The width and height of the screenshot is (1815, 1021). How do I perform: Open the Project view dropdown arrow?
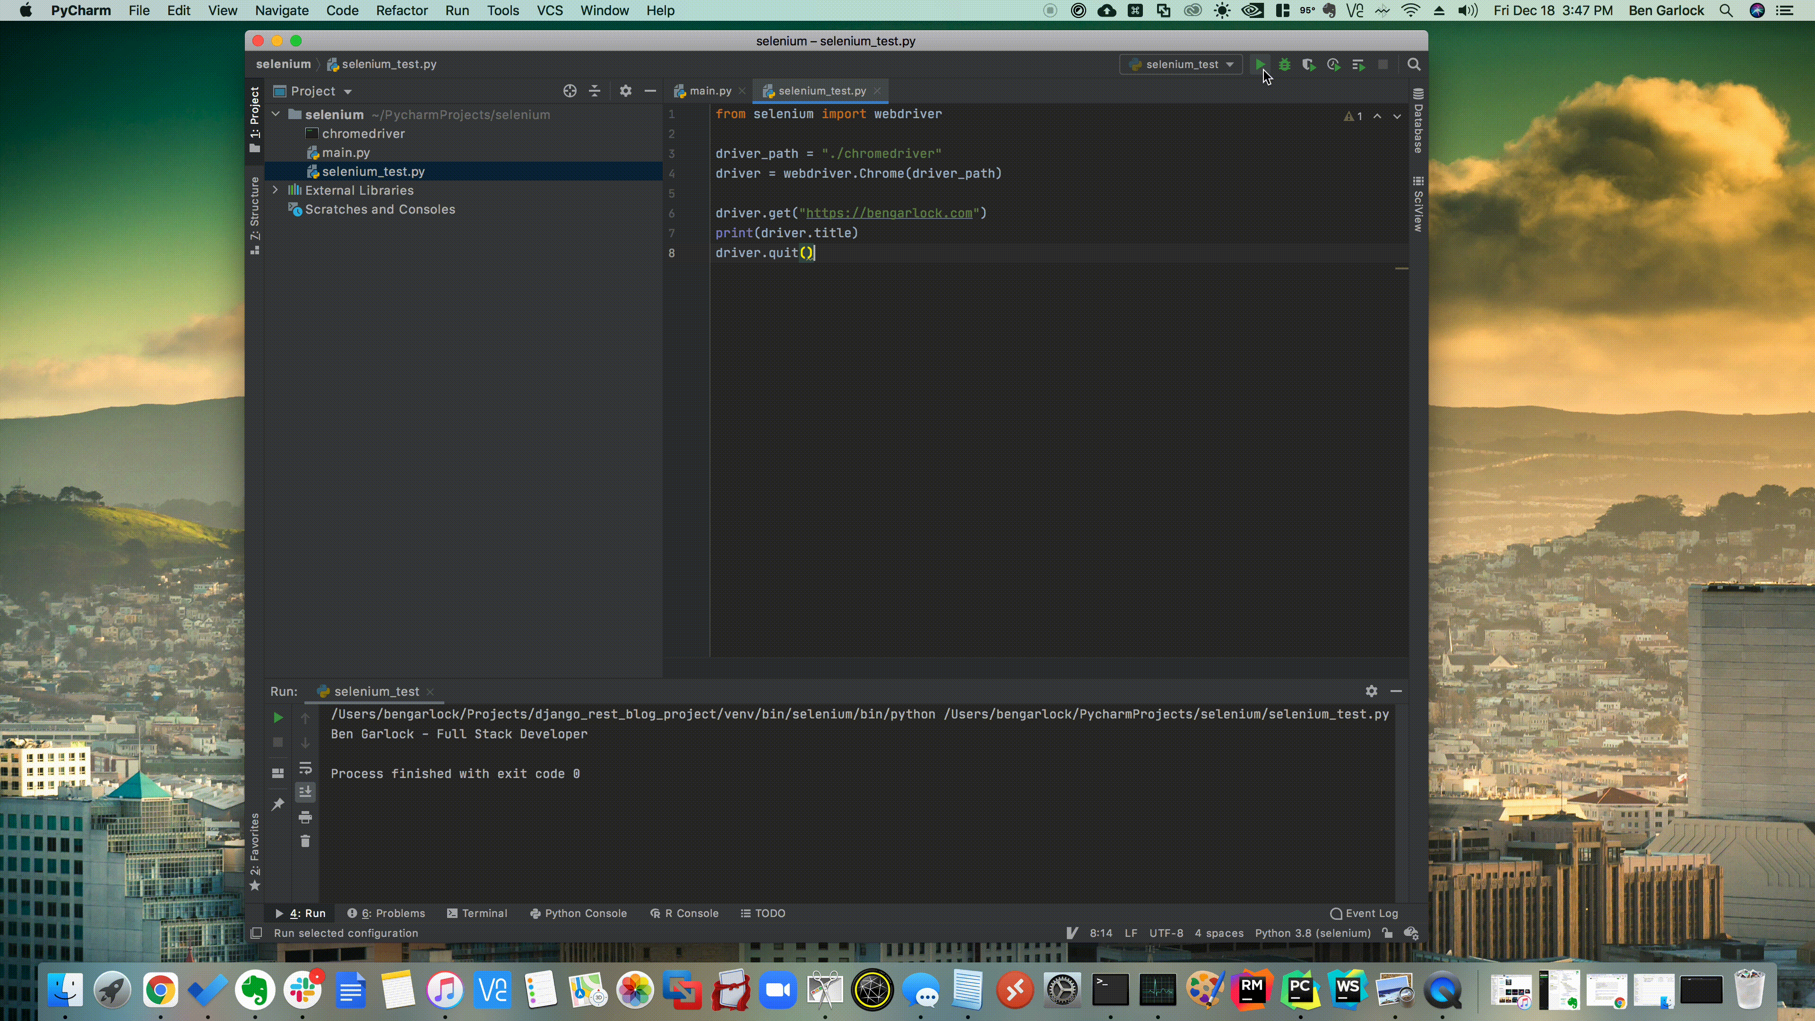pos(347,92)
